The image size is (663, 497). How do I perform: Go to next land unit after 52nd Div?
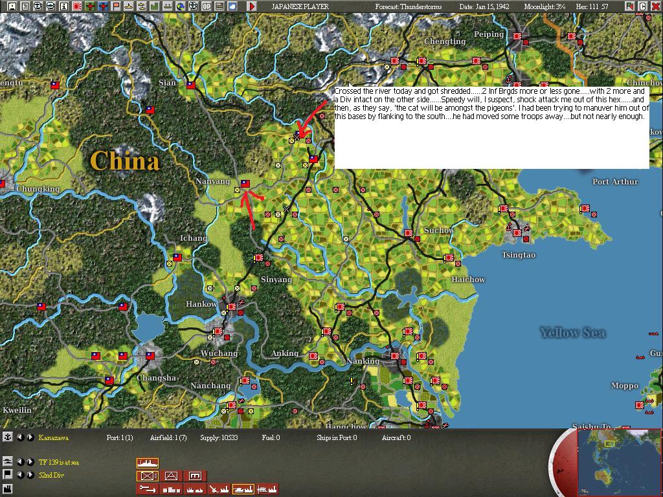[x=30, y=474]
